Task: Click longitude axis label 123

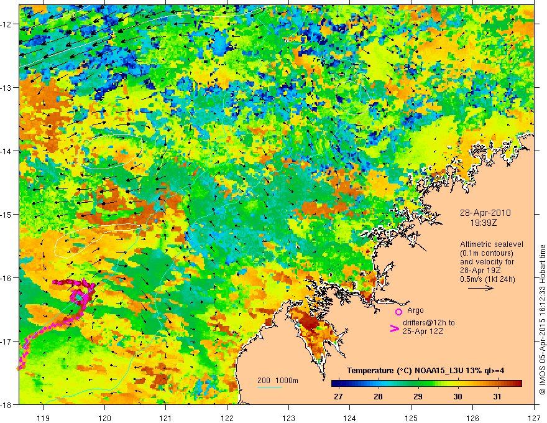Action: pos(289,418)
